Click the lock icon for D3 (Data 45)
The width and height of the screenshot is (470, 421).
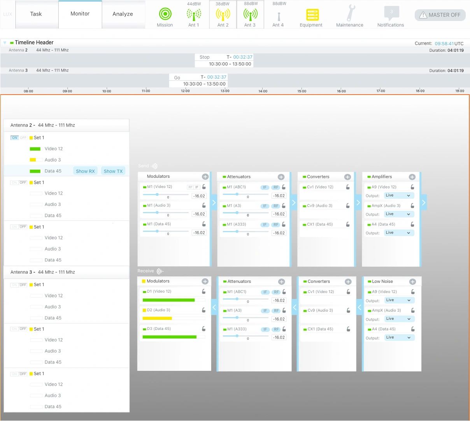click(203, 329)
